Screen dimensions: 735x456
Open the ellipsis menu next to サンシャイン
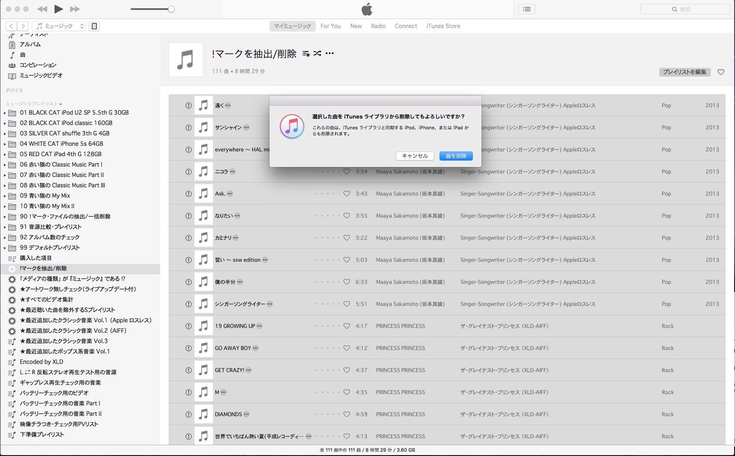pyautogui.click(x=246, y=128)
